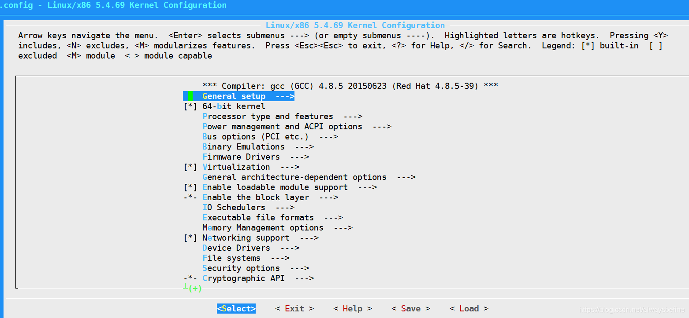Click the Linux/x86 5.4.69 Kernel Configuration heading

pos(355,26)
